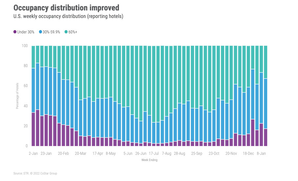Click the purple segment of the first bar
The width and height of the screenshot is (298, 181).
click(33, 129)
